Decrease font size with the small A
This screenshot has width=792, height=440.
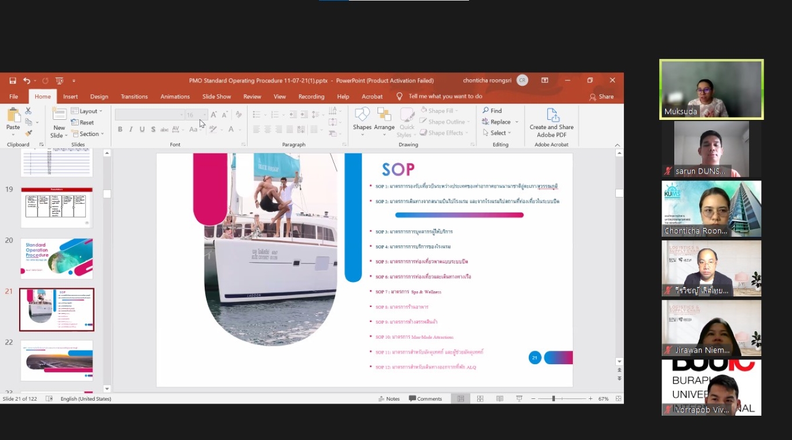(x=225, y=115)
